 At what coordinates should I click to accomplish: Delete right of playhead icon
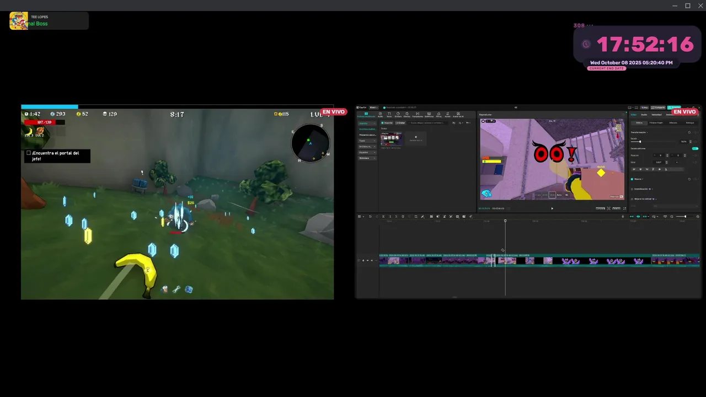tap(396, 216)
